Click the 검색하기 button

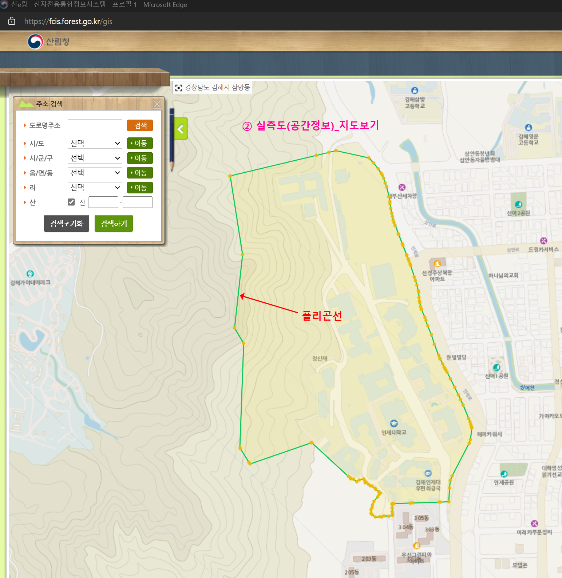[x=114, y=224]
